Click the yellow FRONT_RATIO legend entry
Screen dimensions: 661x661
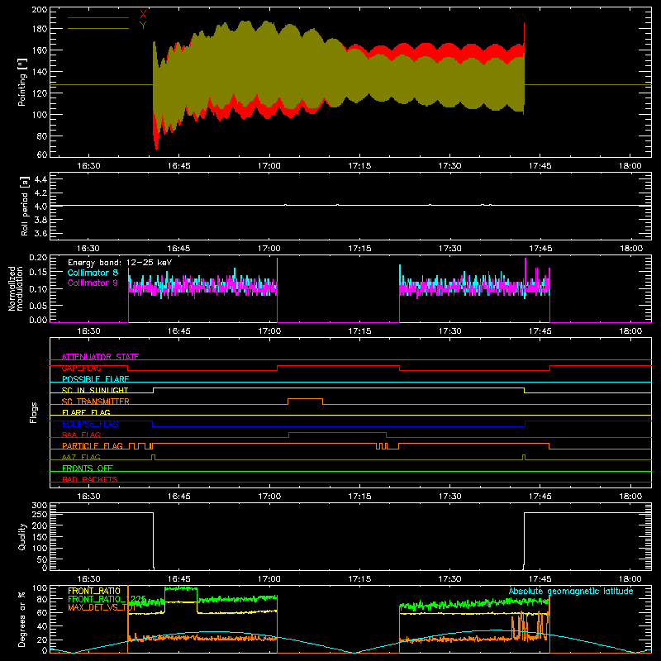(94, 591)
